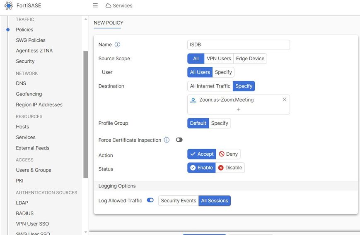Screen dimensions: 360x235
Task: Select Deny as the policy action
Action: 228,154
